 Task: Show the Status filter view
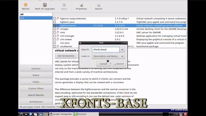tap(36, 75)
